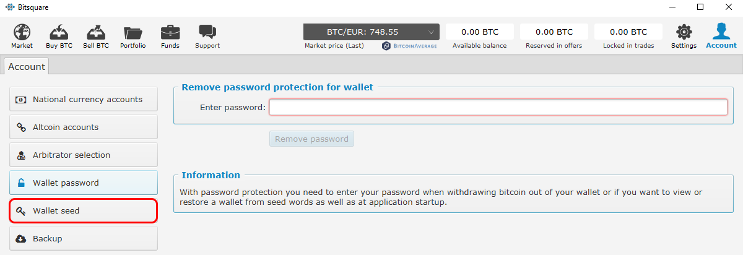Select the Wallet password menu item
The image size is (743, 255).
pyautogui.click(x=84, y=183)
